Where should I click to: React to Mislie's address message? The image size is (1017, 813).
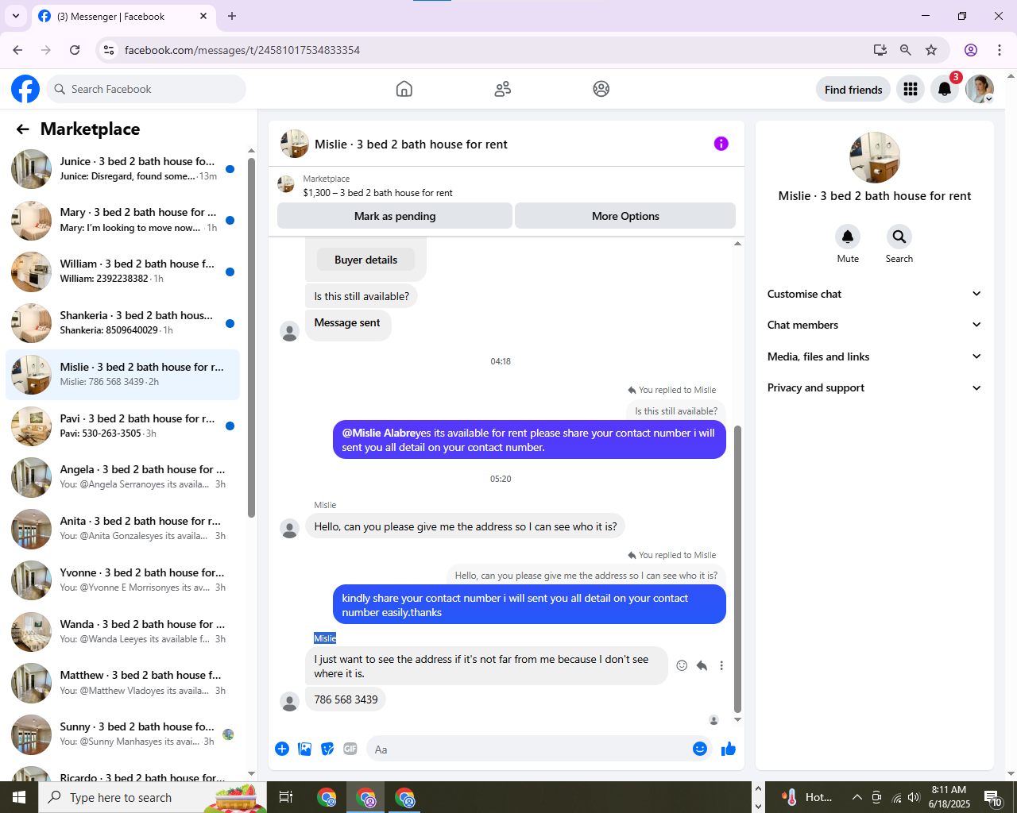pyautogui.click(x=682, y=665)
